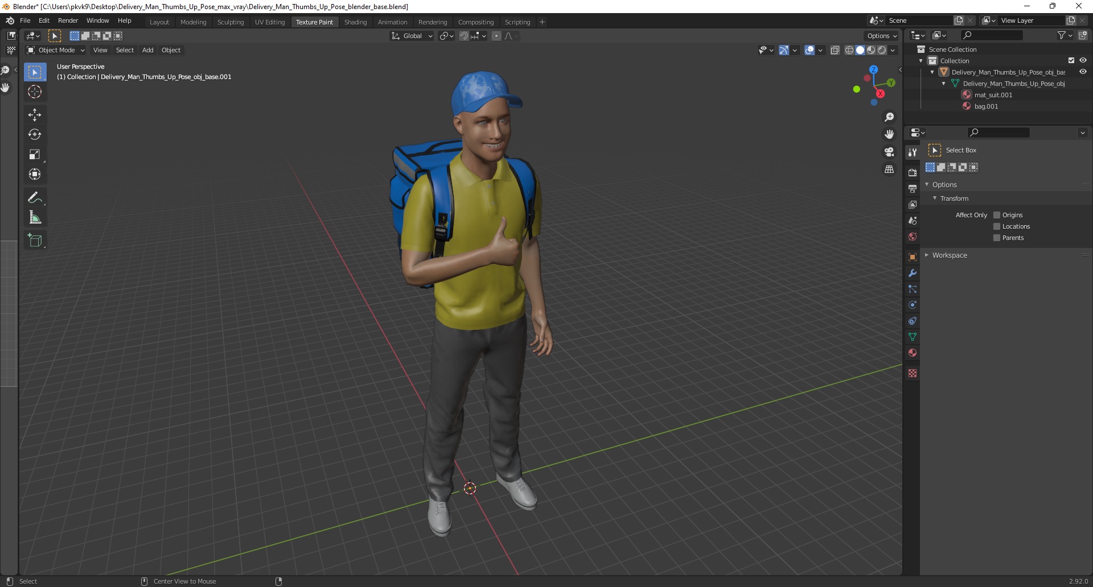Screen dimensions: 1093x587
Task: Toggle viewport gizmos display button
Action: (x=784, y=50)
